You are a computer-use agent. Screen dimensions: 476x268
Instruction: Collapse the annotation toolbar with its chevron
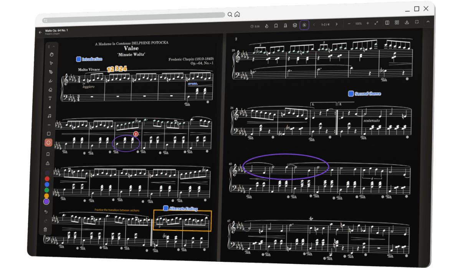(x=54, y=47)
